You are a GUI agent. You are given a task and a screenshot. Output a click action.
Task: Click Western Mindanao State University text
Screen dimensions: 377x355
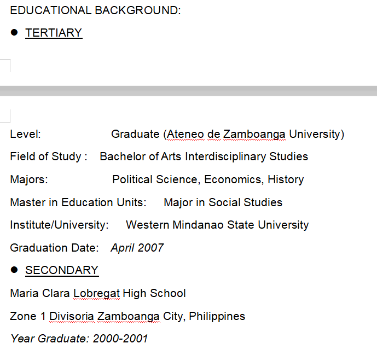(217, 225)
